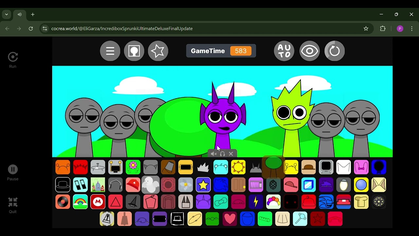Click the star favorites button
419x236 pixels.
[158, 51]
